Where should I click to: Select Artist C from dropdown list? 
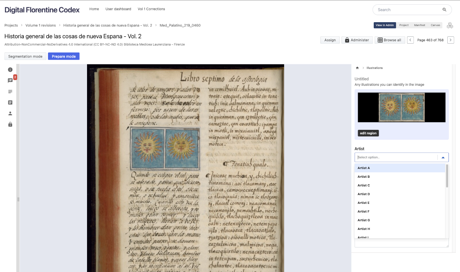click(364, 185)
